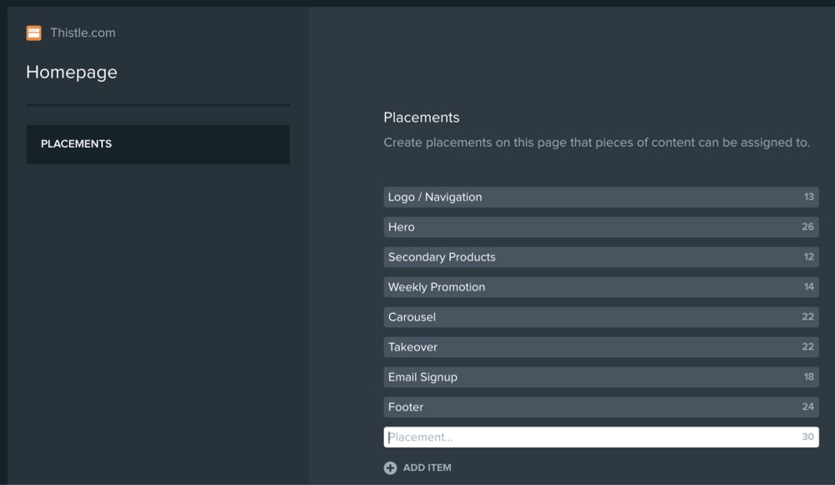Image resolution: width=835 pixels, height=485 pixels.
Task: Select the Placements sidebar tab
Action: click(x=158, y=144)
